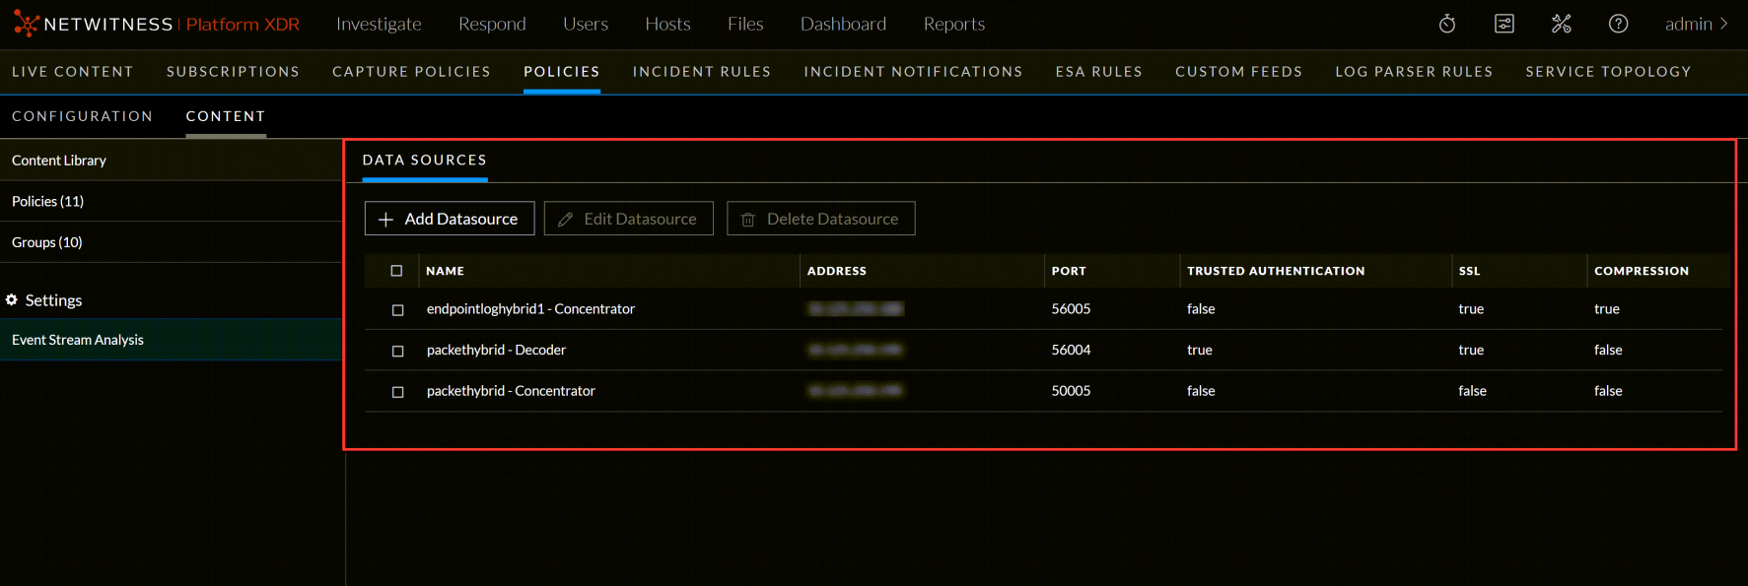This screenshot has height=586, width=1748.
Task: Sort by the Name column header
Action: [446, 271]
